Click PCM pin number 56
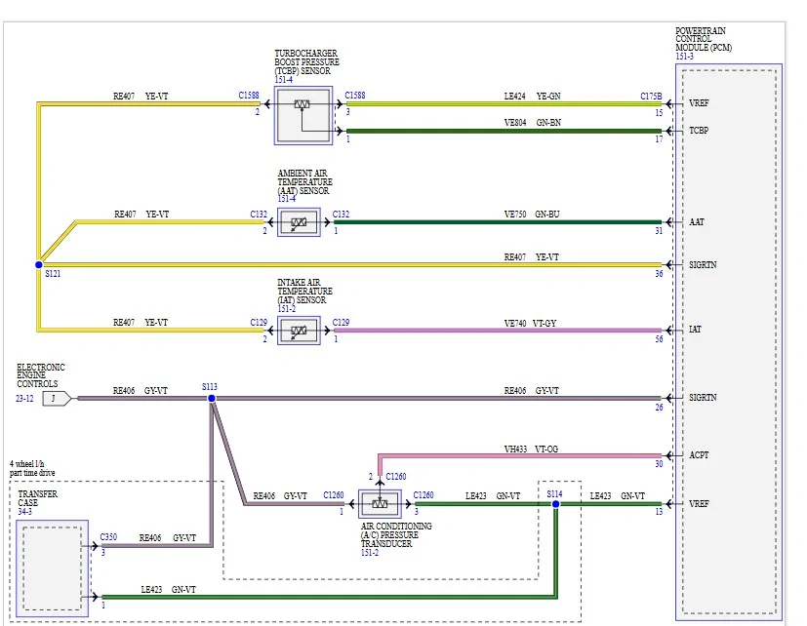 (x=660, y=339)
